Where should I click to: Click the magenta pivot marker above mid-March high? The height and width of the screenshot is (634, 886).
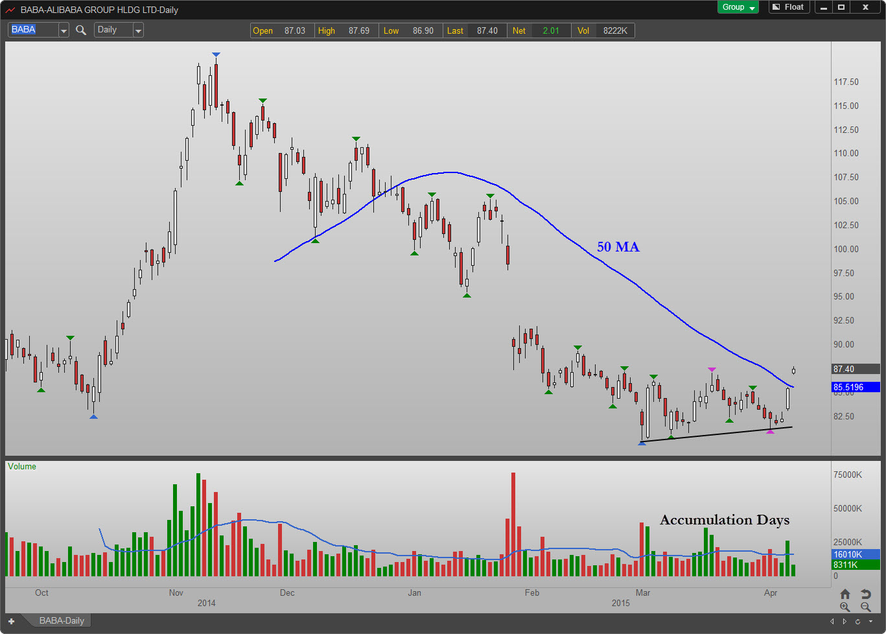tap(712, 370)
